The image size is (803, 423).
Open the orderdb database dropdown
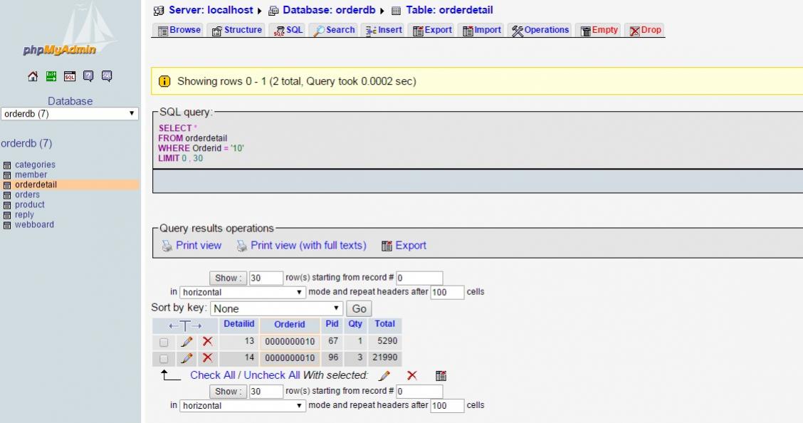[x=70, y=114]
